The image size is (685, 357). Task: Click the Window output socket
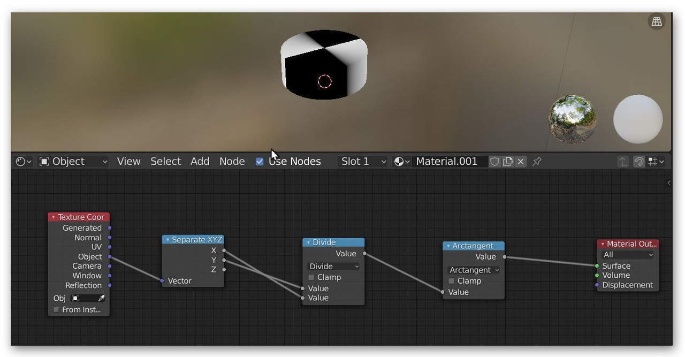pyautogui.click(x=110, y=276)
